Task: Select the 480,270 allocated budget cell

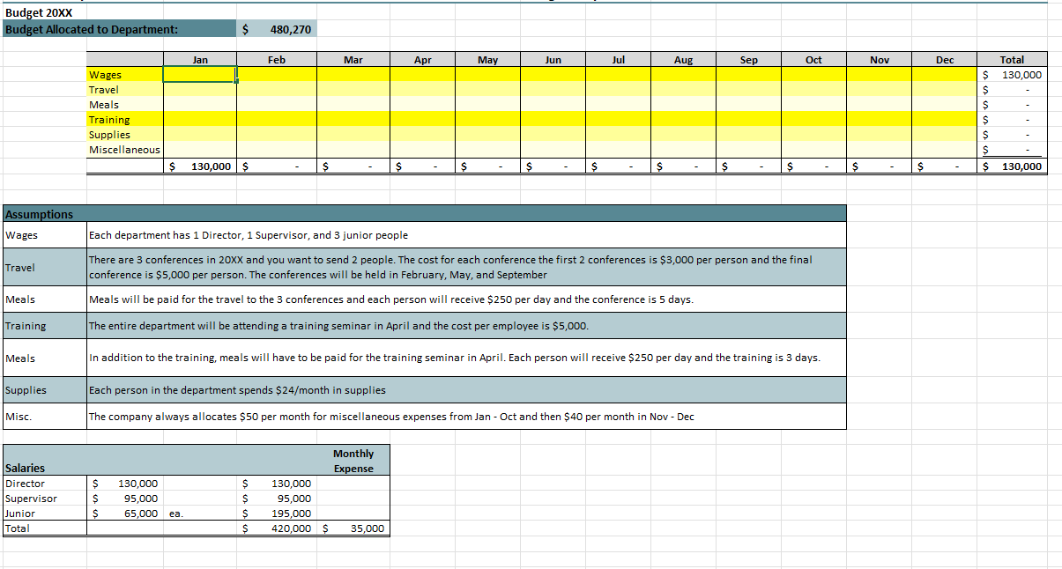Action: pos(276,29)
